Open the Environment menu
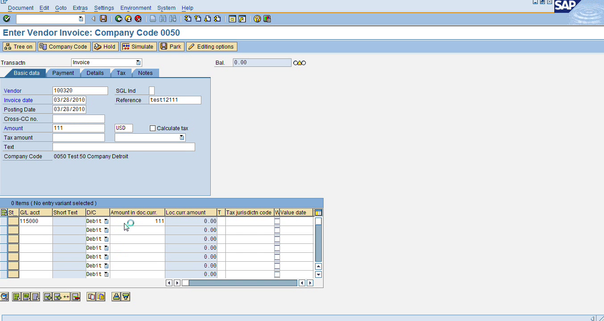 136,8
